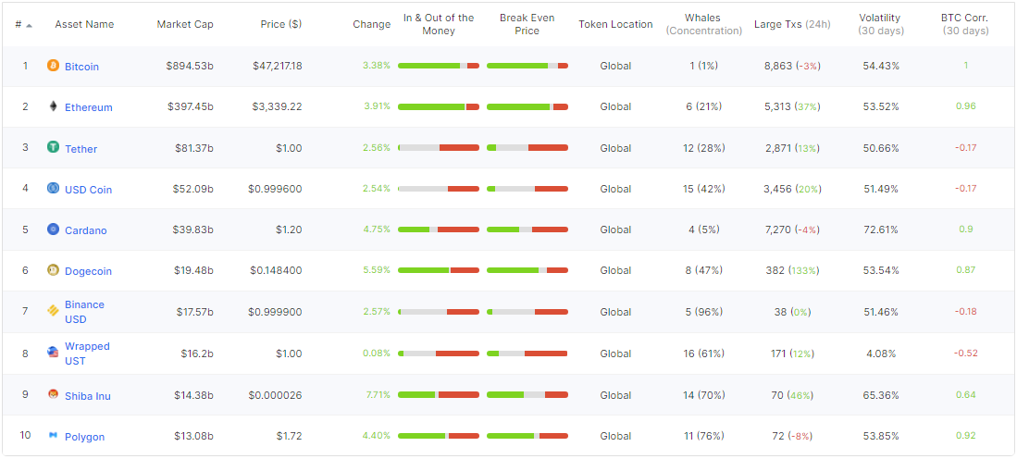Screen dimensions: 1017x459
Task: Click Bitcoin large transactions 8,863 (-3%)
Action: pos(792,66)
